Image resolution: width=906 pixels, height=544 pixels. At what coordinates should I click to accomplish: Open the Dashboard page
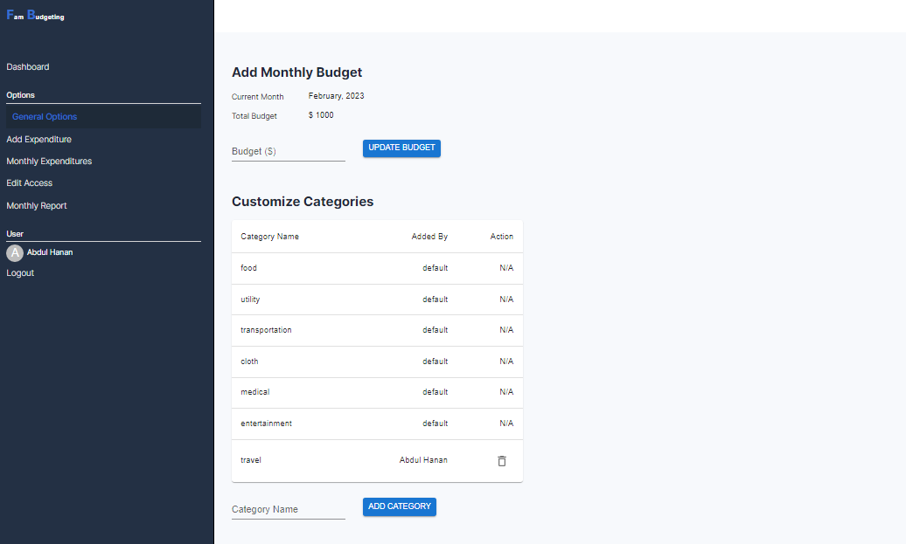pyautogui.click(x=28, y=67)
